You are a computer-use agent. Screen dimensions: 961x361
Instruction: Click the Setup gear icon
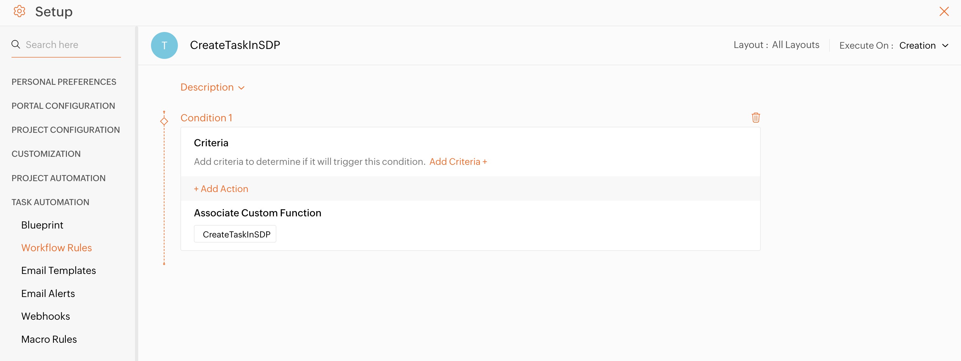[20, 12]
